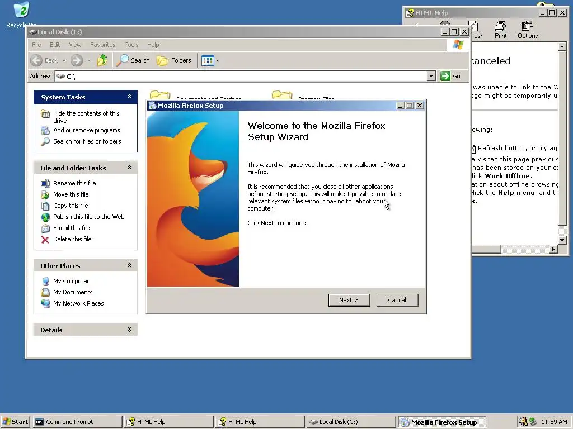Open the Forward history dropdown arrow
This screenshot has height=429, width=573.
click(89, 60)
